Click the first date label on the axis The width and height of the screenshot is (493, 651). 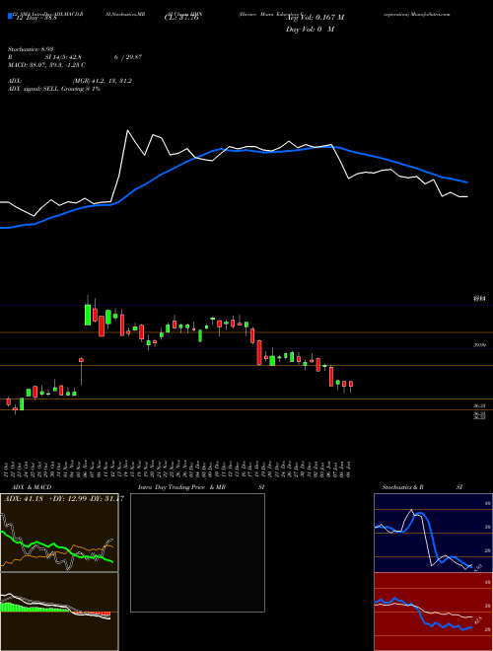pyautogui.click(x=8, y=470)
